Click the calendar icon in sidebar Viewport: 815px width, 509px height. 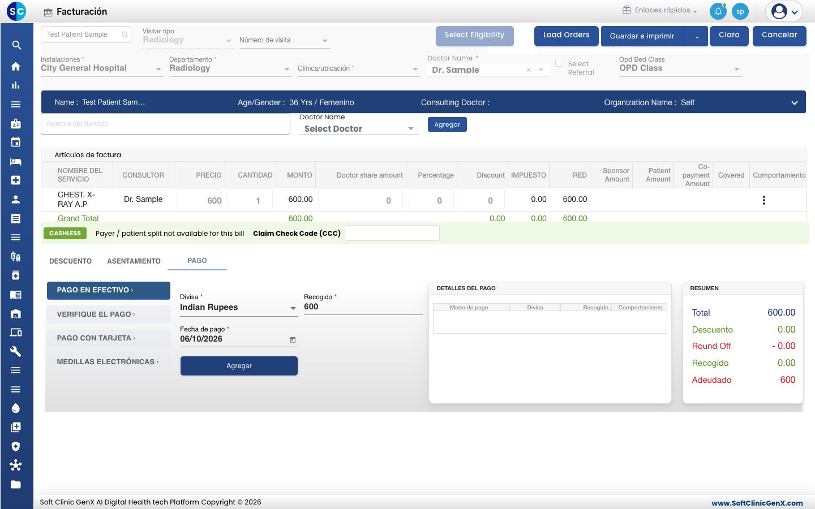click(16, 142)
